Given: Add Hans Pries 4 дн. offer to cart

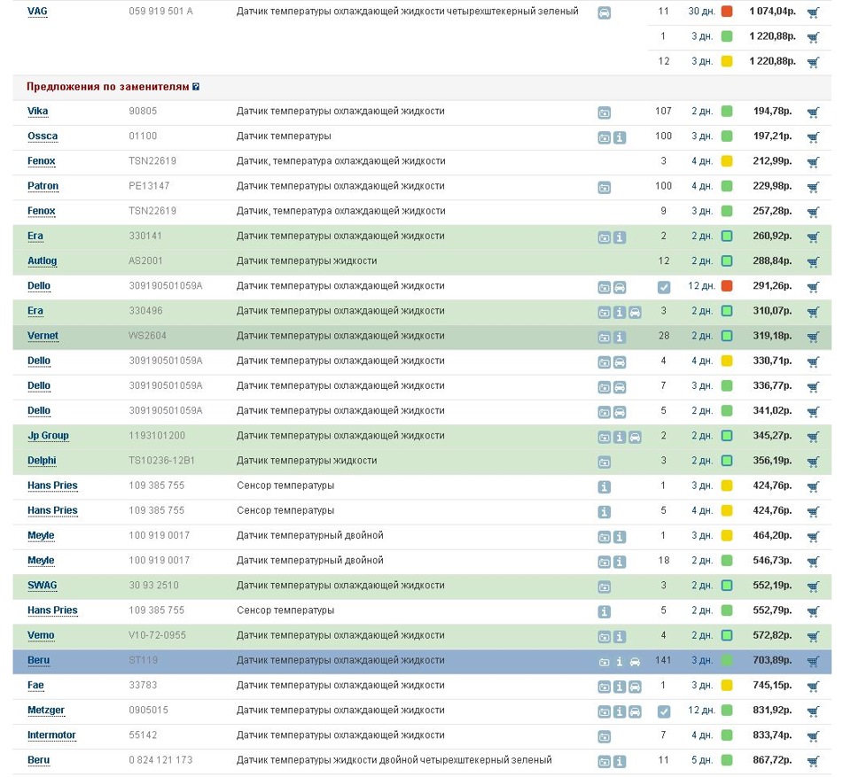Looking at the screenshot, I should coord(813,512).
